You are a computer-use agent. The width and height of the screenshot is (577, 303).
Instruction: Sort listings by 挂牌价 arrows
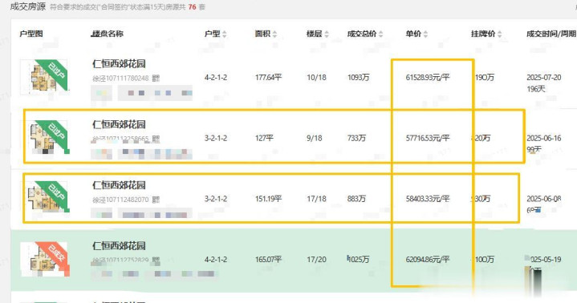(500, 34)
